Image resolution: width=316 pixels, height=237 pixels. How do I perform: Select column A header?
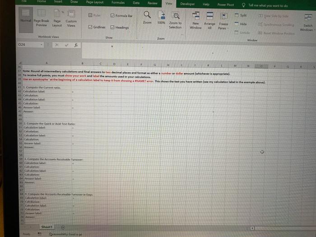pyautogui.click(x=46, y=63)
